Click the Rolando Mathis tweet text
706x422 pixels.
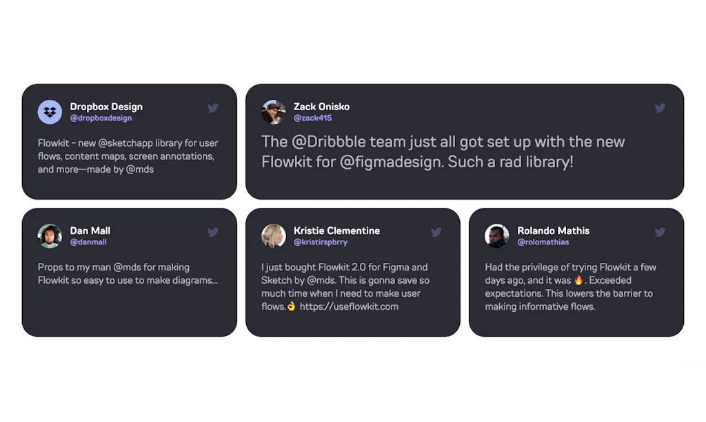click(x=571, y=286)
